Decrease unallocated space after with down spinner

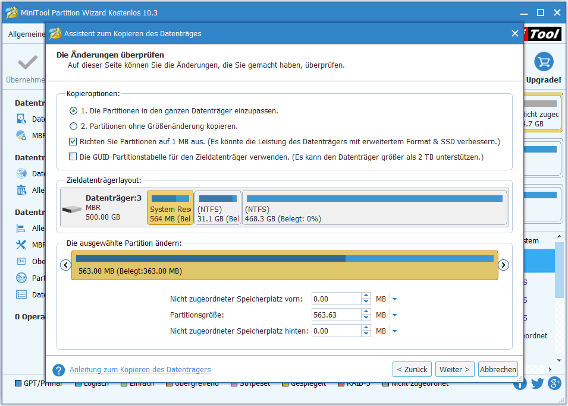pos(366,334)
